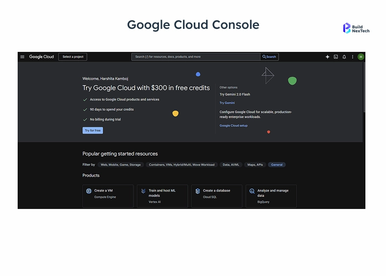
Task: Click the Google Cloud logo
Action: pyautogui.click(x=41, y=57)
